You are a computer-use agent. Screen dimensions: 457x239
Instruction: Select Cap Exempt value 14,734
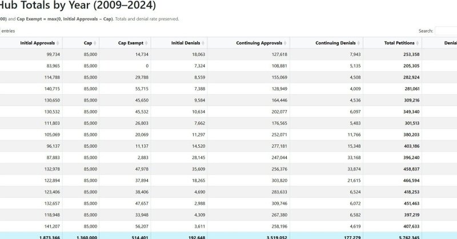142,54
